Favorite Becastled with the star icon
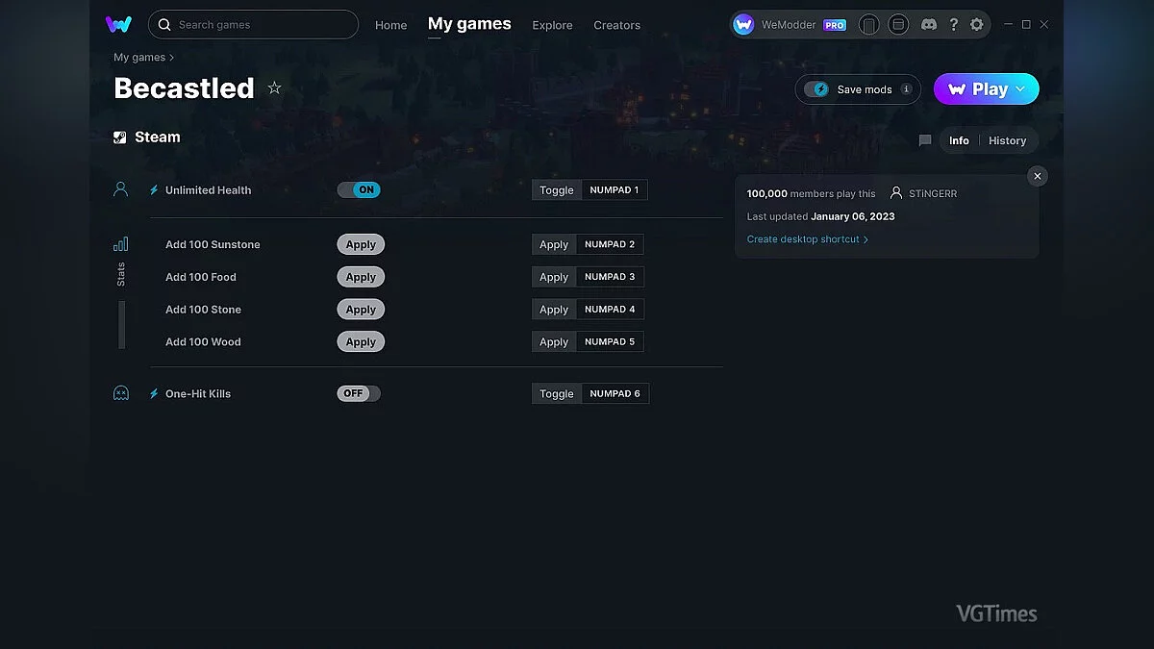 point(274,88)
